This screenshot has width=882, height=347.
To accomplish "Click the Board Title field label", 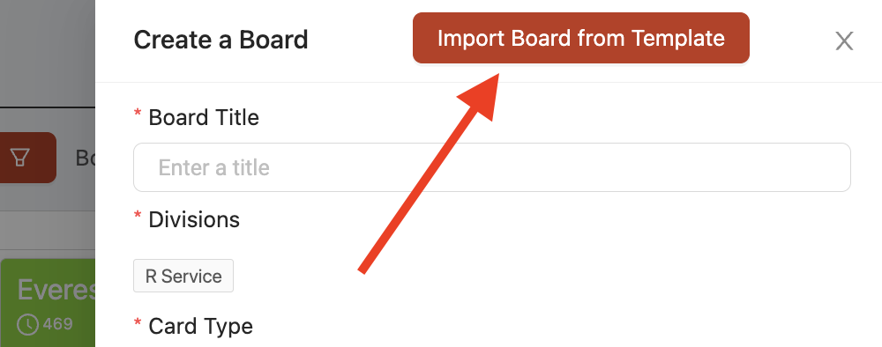I will coord(204,117).
